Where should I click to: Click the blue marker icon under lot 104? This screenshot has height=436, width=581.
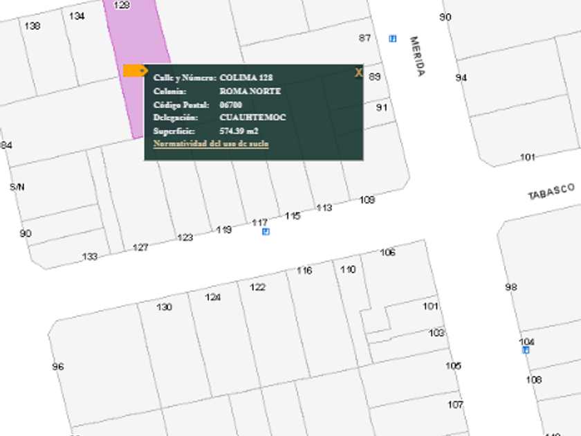(526, 350)
